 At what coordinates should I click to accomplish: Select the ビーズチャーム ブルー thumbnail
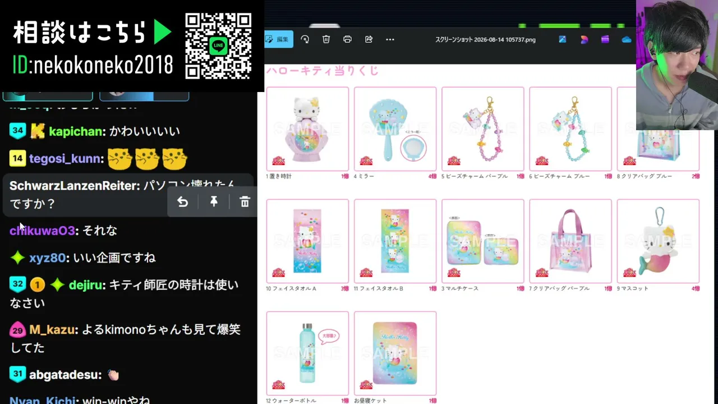pos(570,129)
